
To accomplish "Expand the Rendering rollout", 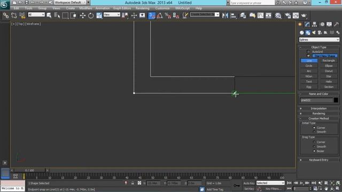I will click(318, 114).
